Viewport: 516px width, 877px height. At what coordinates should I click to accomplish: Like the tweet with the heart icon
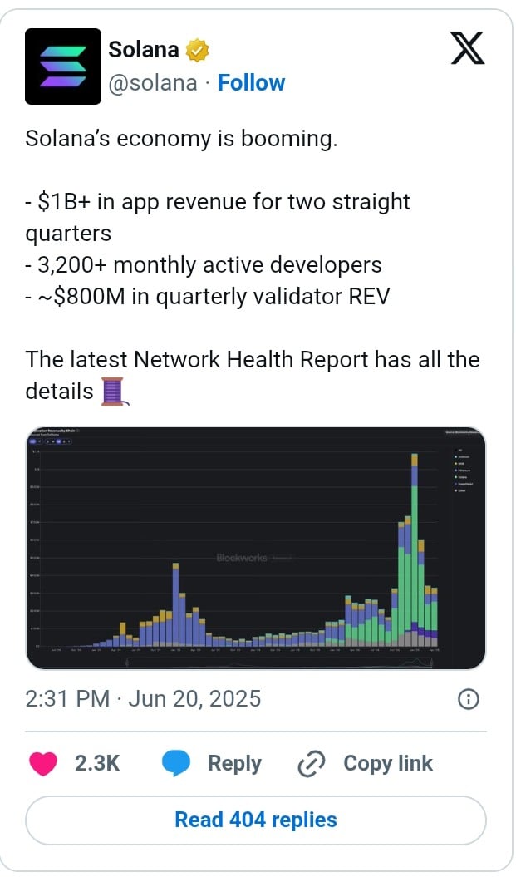(43, 763)
